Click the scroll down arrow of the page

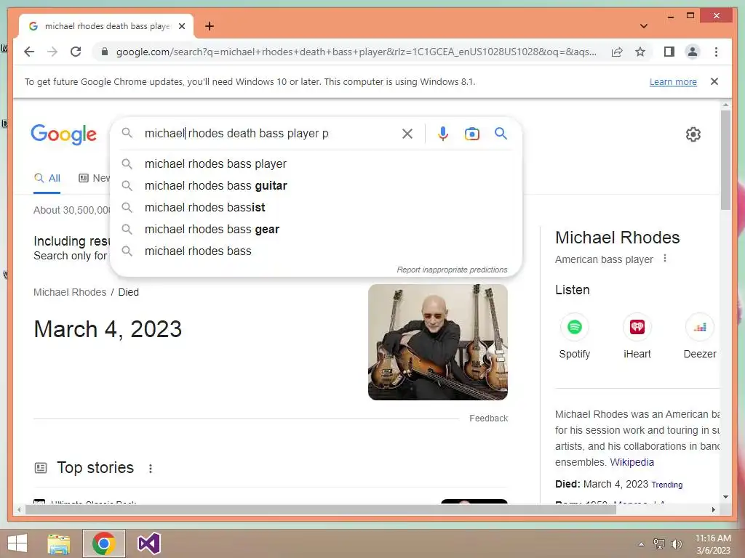725,497
